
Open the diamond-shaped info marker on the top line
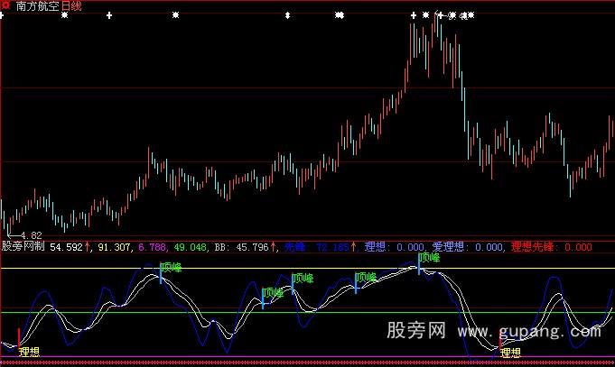(x=287, y=15)
